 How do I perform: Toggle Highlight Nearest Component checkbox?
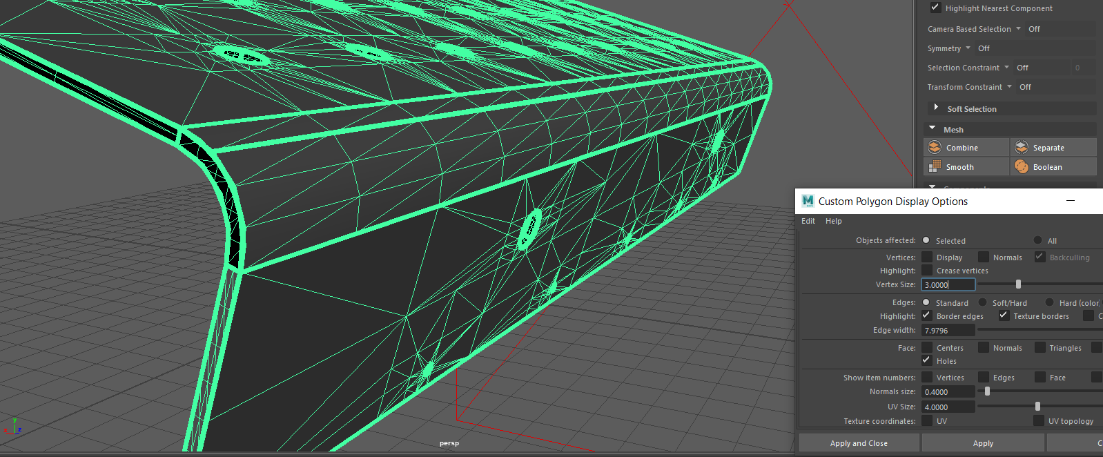pyautogui.click(x=935, y=8)
